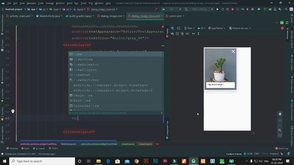The image size is (294, 165).
Task: Click the Search Everywhere magnifier icon
Action: [x=286, y=9]
